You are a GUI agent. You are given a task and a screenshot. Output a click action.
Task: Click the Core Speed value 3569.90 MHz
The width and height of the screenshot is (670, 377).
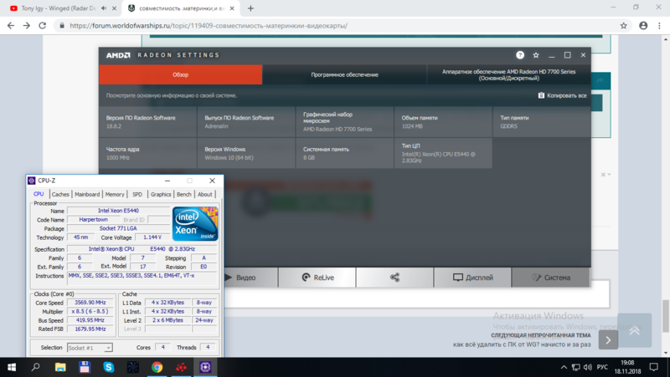(90, 303)
